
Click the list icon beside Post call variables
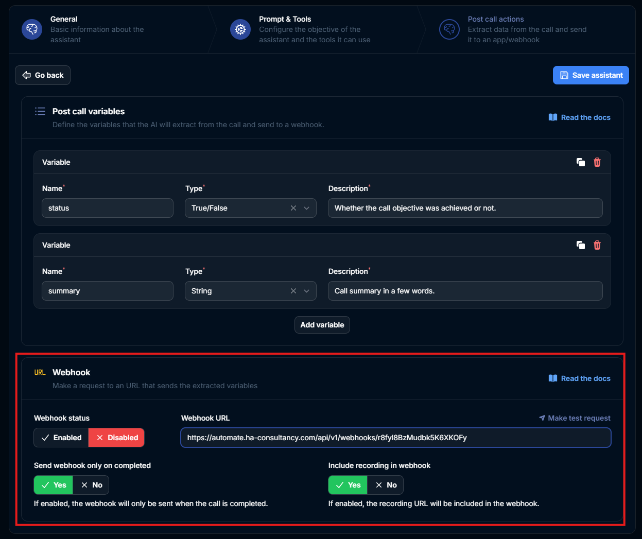pos(40,111)
